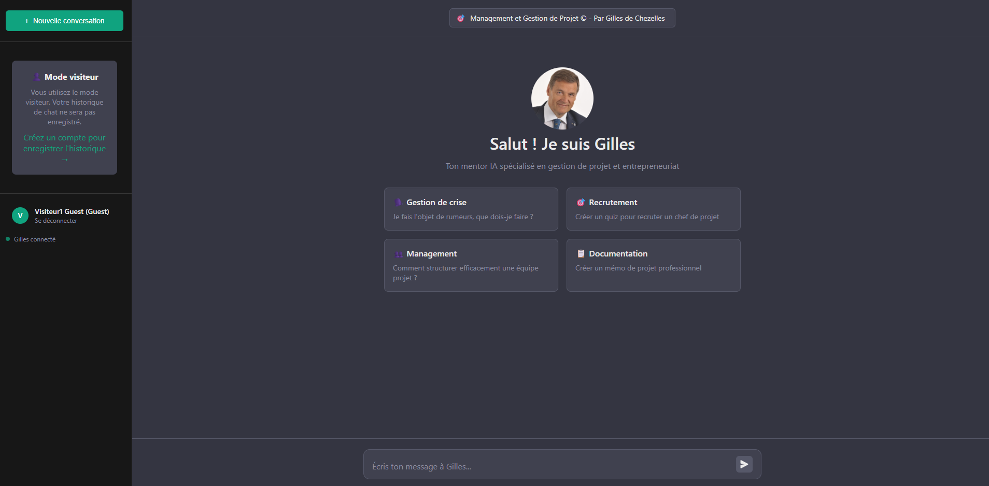989x486 pixels.
Task: Open the Management équipe projet suggestion
Action: click(471, 265)
